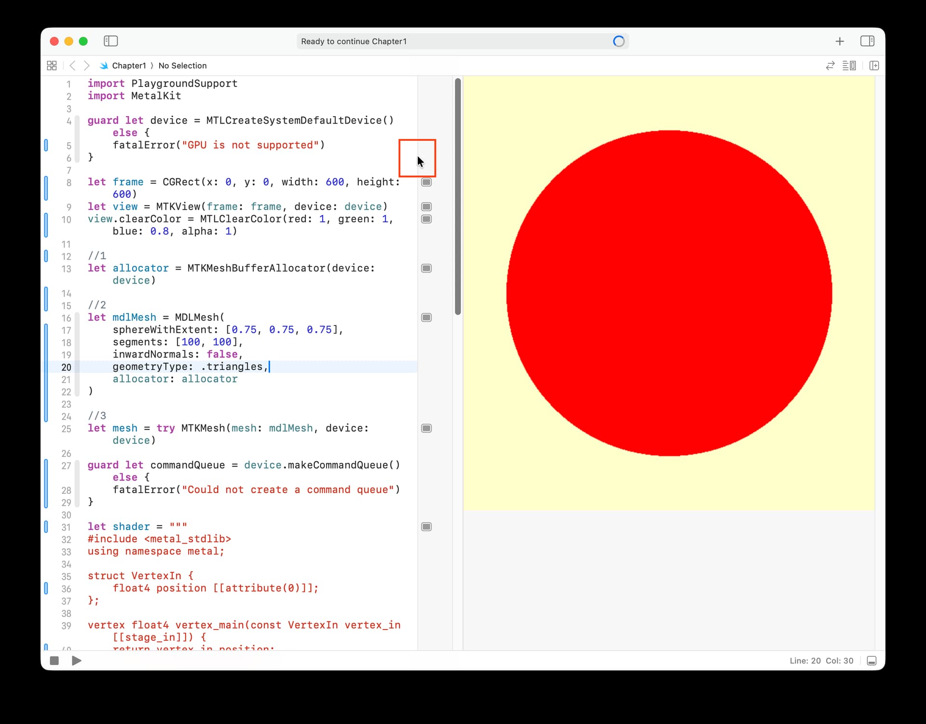Go forward in editor history
The image size is (926, 724).
[x=87, y=66]
